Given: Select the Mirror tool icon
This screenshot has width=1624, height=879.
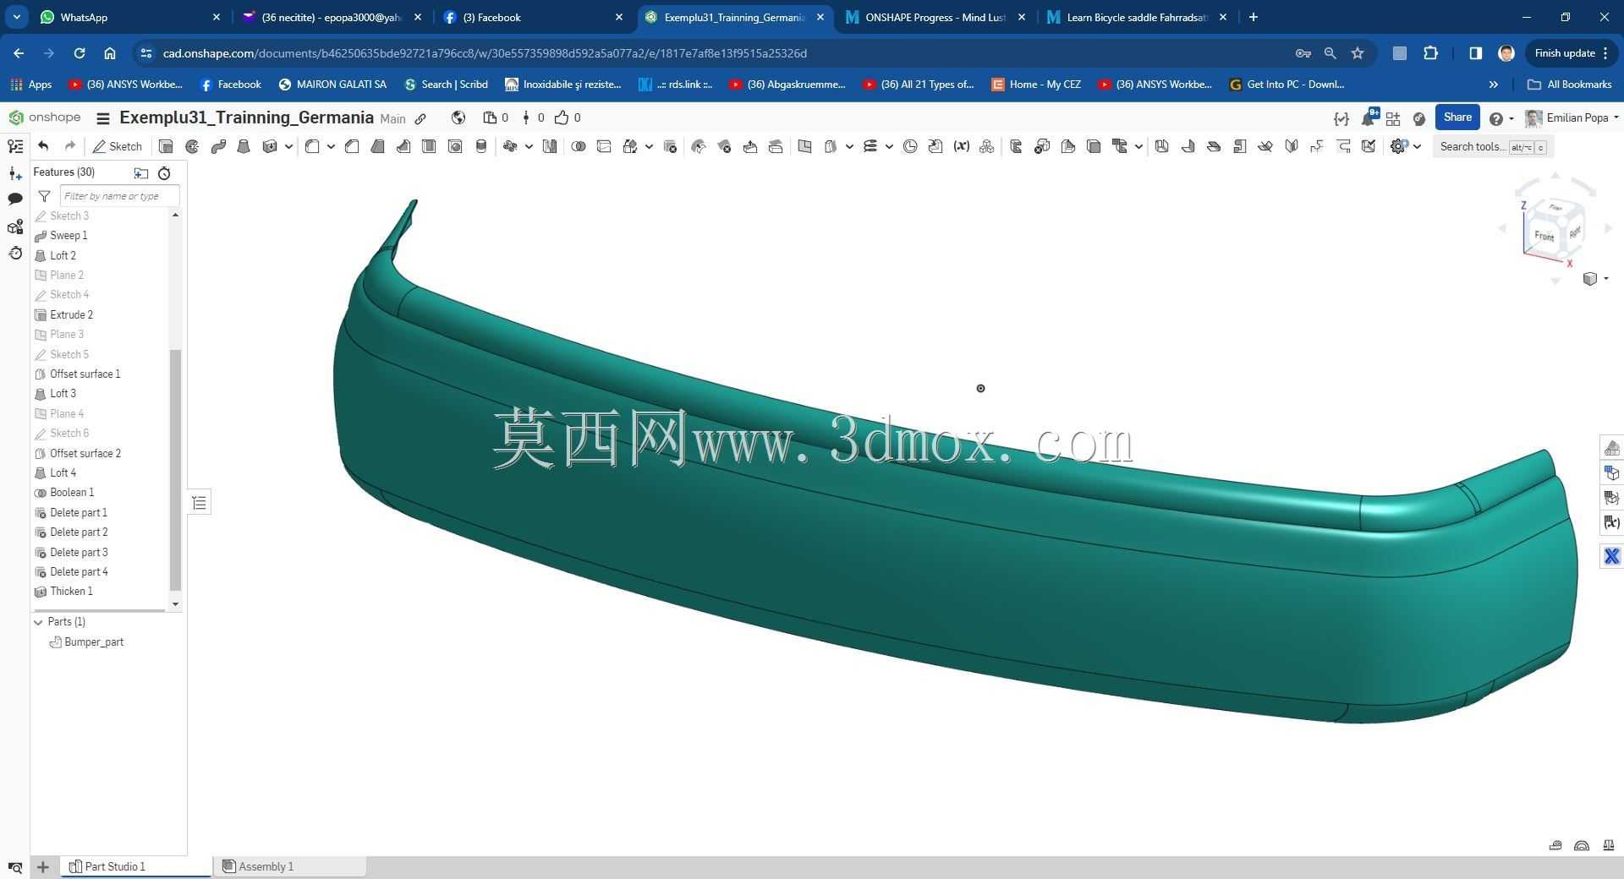Looking at the screenshot, I should (x=550, y=146).
